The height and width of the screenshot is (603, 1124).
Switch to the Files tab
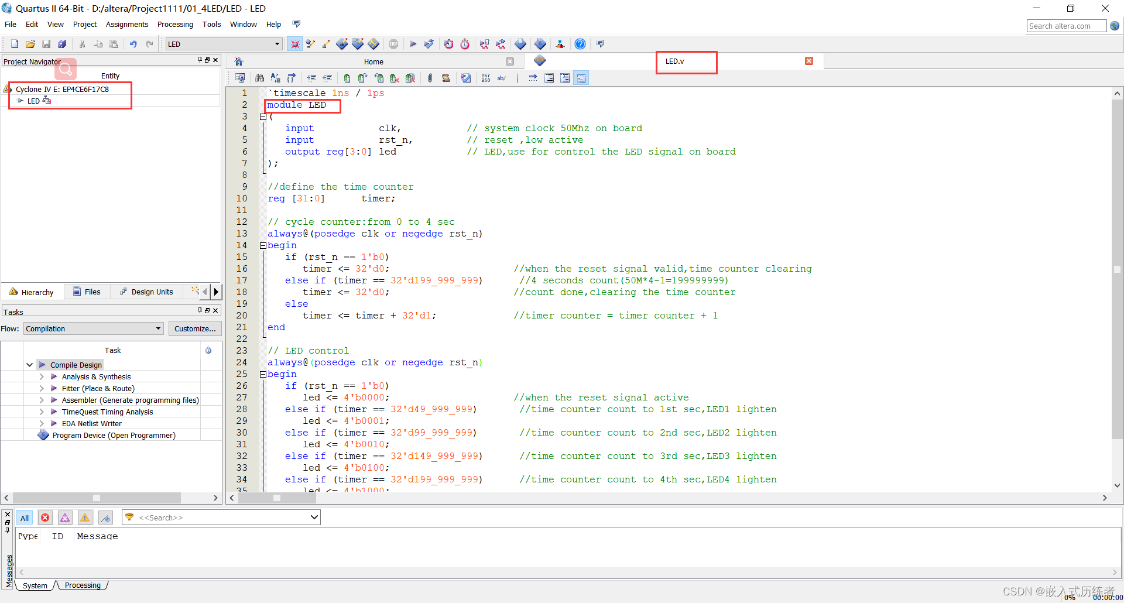[x=87, y=292]
